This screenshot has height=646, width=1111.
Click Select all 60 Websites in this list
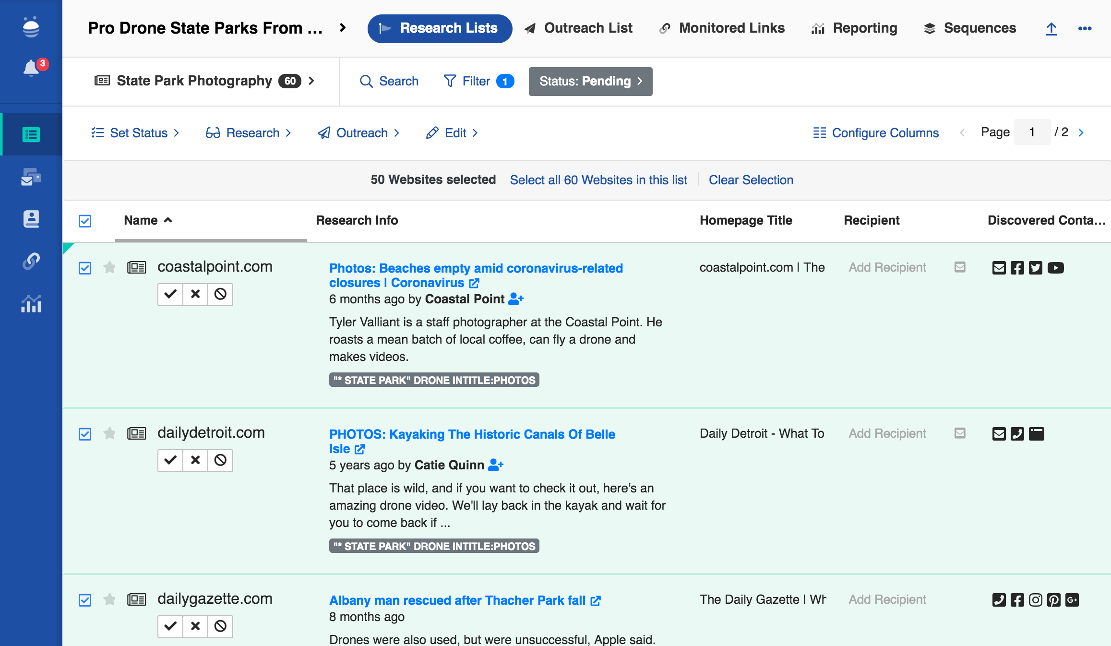click(x=598, y=180)
